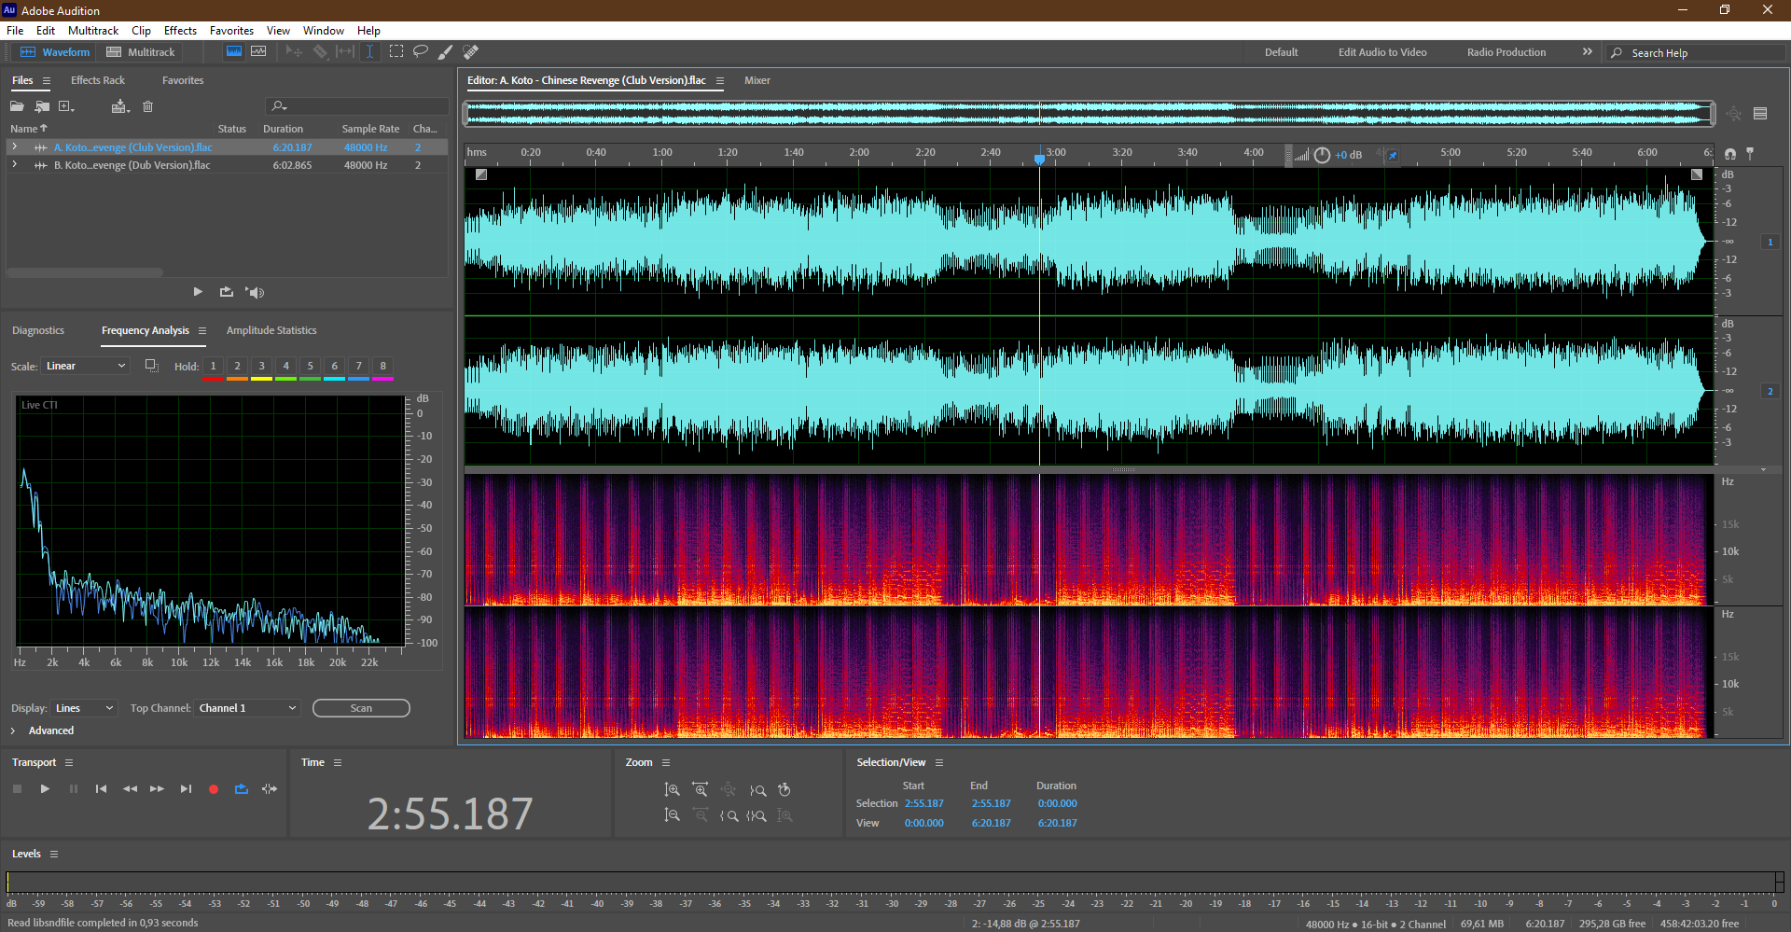The width and height of the screenshot is (1791, 932).
Task: Select the Paintbrush Selection tool
Action: [446, 52]
